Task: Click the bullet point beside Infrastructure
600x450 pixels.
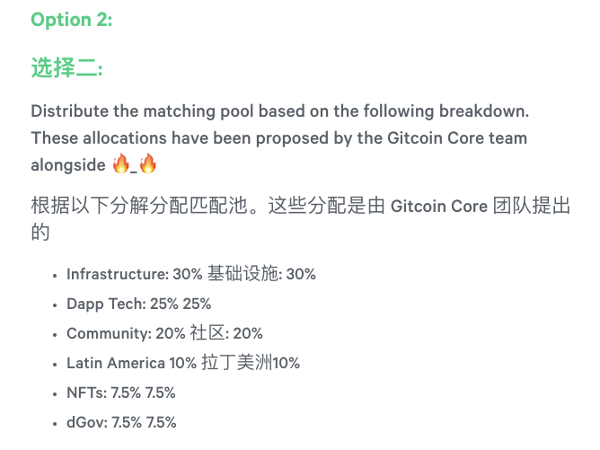Action: point(55,276)
